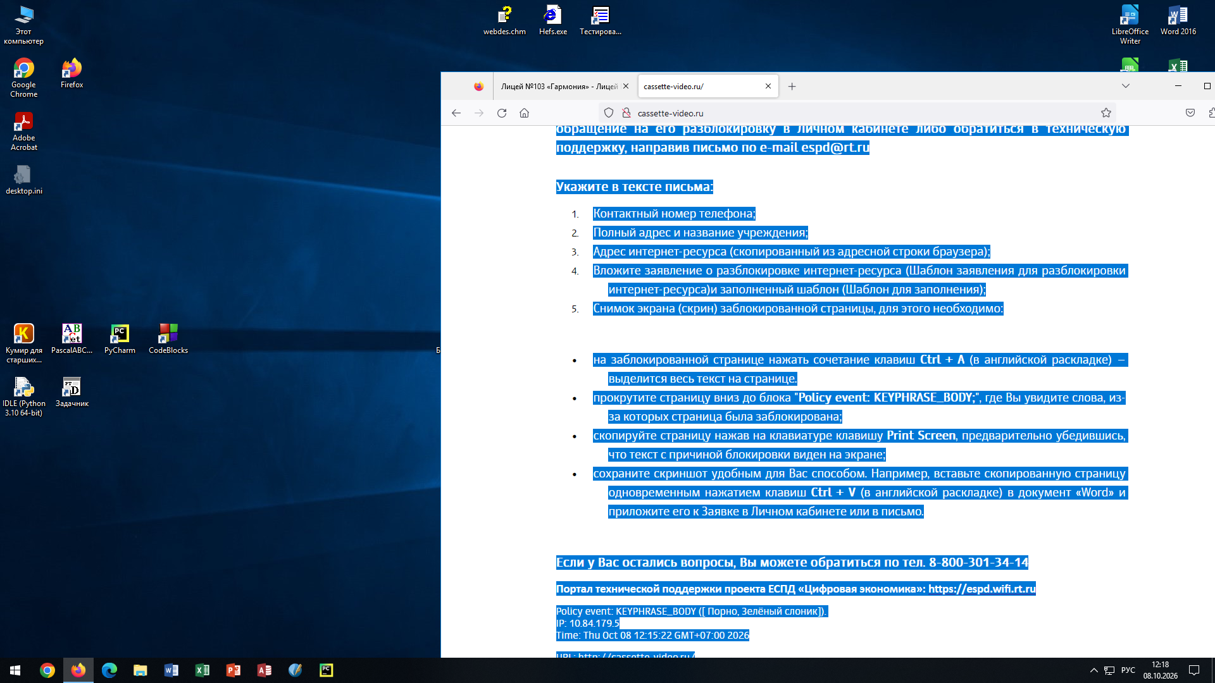Viewport: 1215px width, 683px height.
Task: Click the insecure connection padlock icon
Action: [x=626, y=113]
